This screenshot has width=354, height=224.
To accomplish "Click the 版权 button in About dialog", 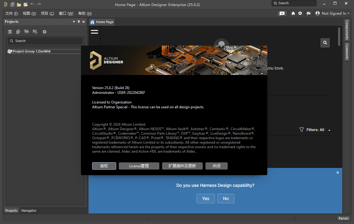I will coord(104,166).
